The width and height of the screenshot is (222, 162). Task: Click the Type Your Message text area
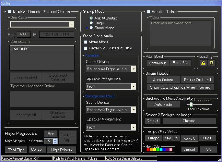point(42,99)
